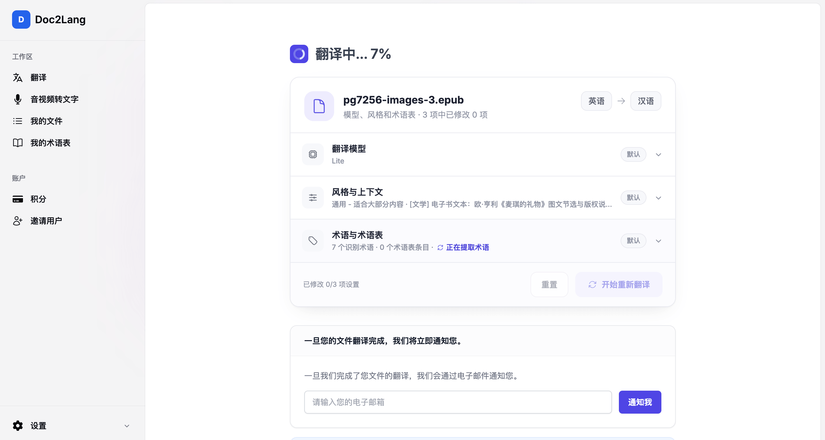Click the sliders icon for 风格与上下文
The width and height of the screenshot is (825, 440).
(313, 197)
